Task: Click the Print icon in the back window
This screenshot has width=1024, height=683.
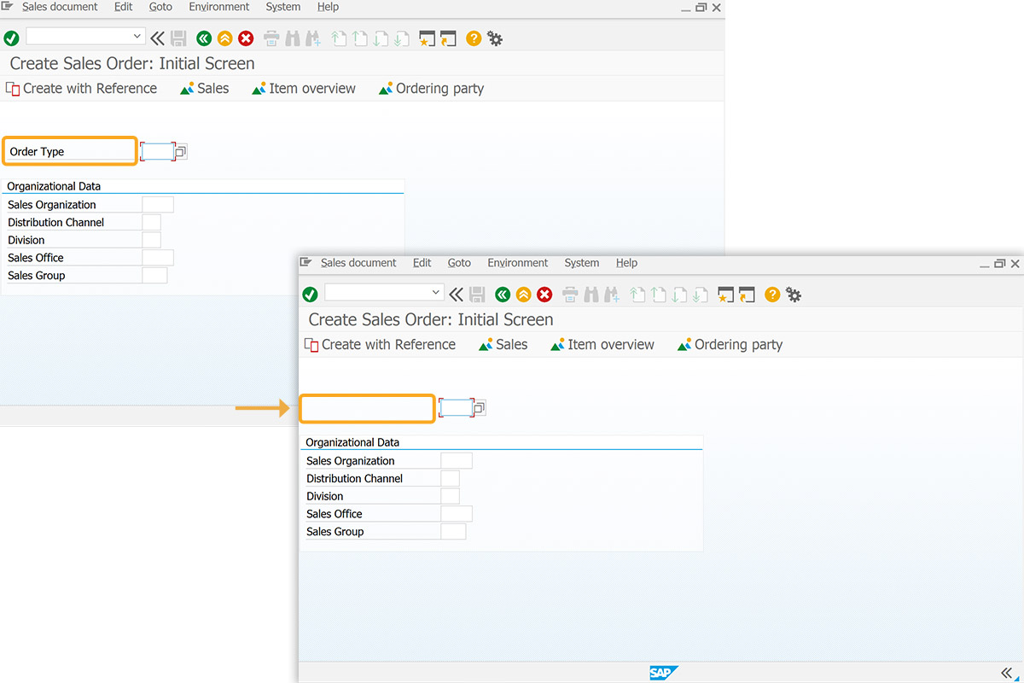Action: [271, 38]
